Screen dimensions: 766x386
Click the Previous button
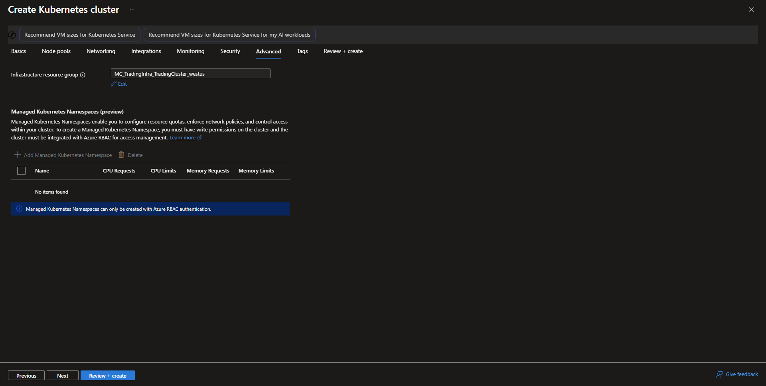tap(26, 376)
